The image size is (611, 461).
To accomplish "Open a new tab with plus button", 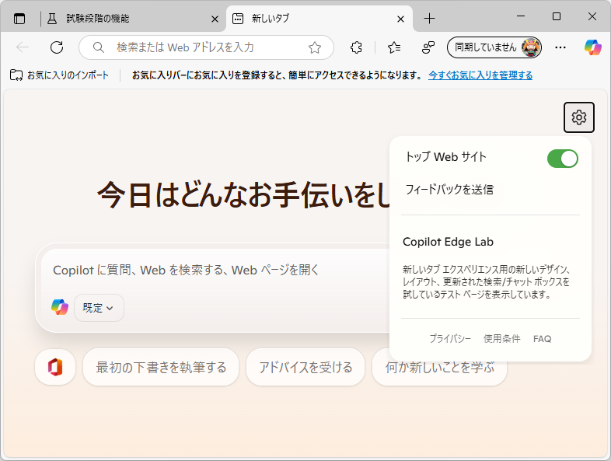I will [x=429, y=19].
